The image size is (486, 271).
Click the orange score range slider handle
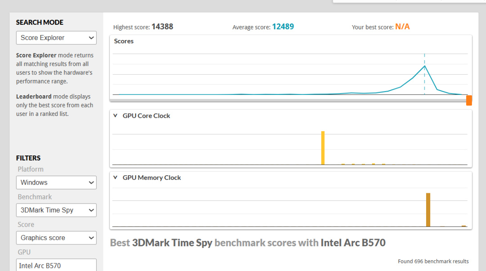[x=469, y=100]
